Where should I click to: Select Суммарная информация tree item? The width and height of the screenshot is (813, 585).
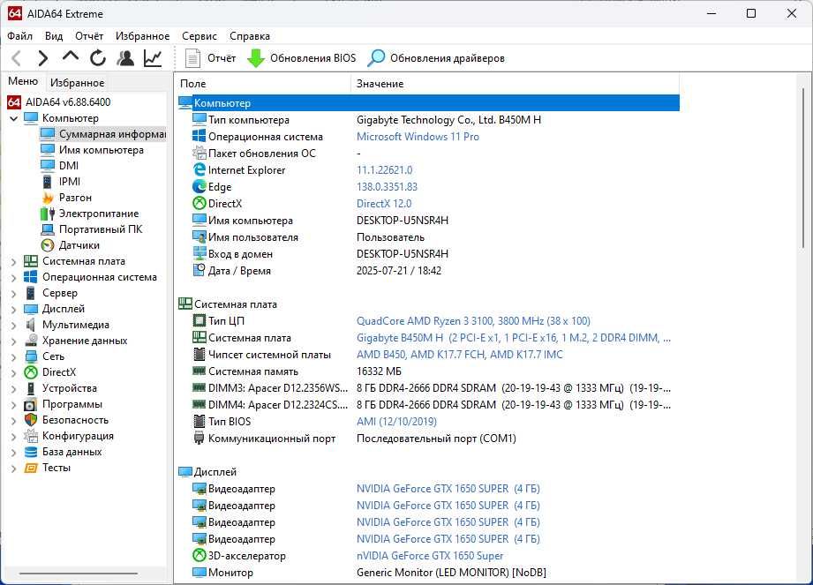[x=102, y=134]
